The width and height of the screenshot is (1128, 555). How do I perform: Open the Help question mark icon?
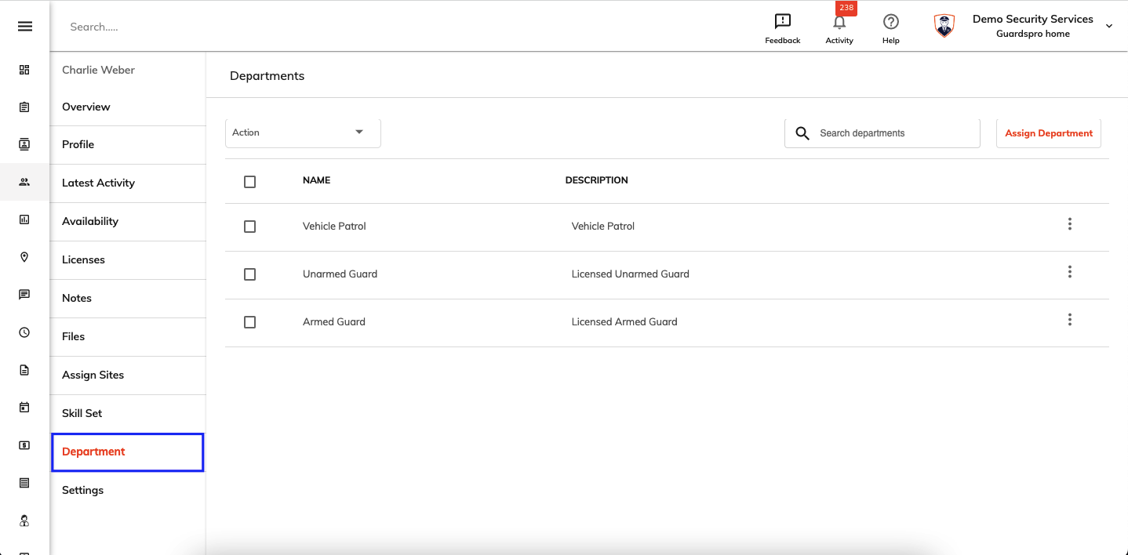[890, 22]
